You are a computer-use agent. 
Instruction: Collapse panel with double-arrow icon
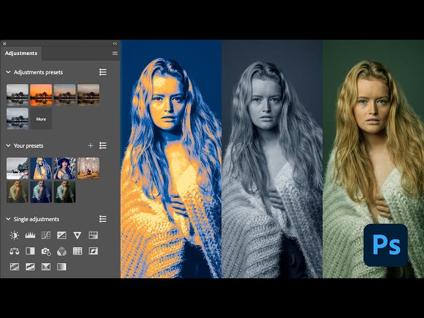(x=115, y=43)
